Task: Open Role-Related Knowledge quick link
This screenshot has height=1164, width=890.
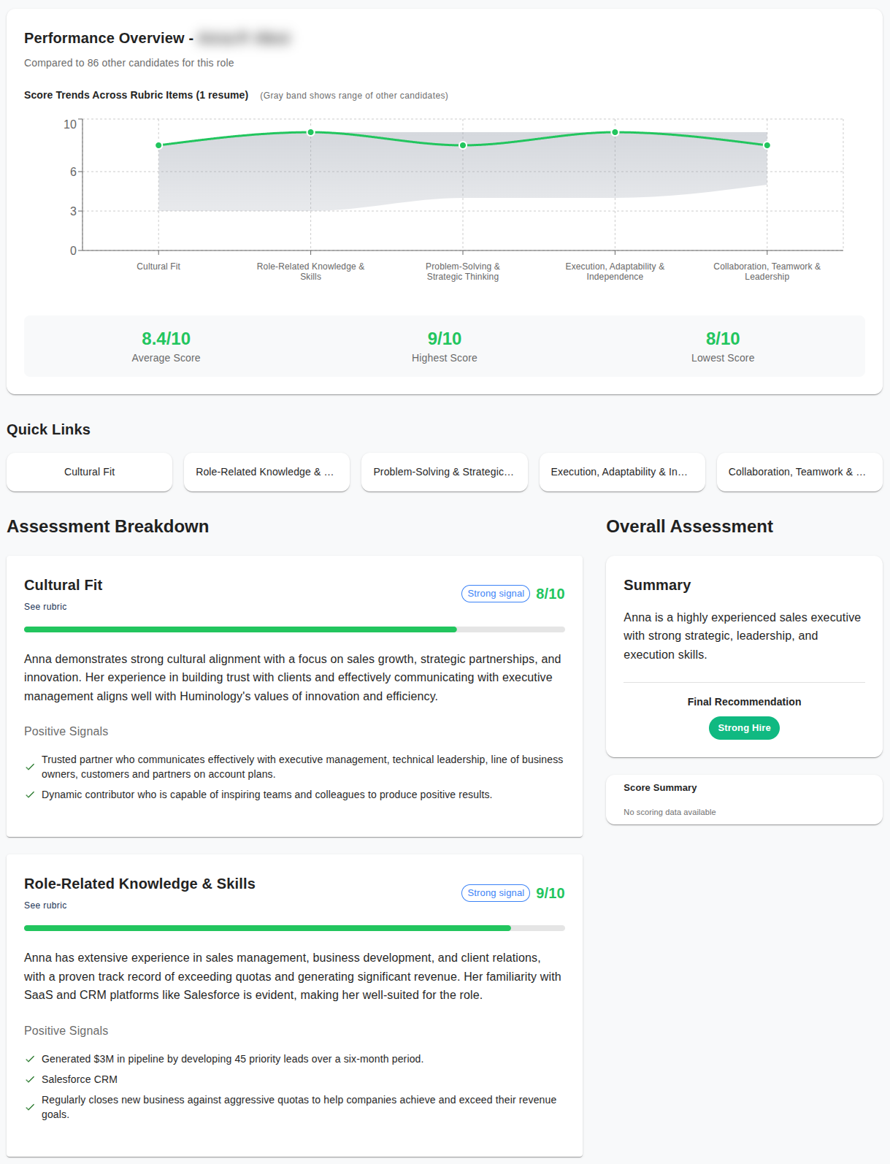Action: coord(266,472)
